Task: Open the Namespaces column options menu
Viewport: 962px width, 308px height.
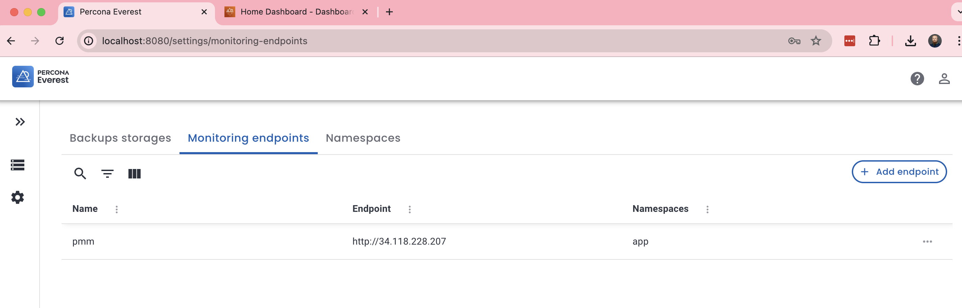Action: point(707,209)
